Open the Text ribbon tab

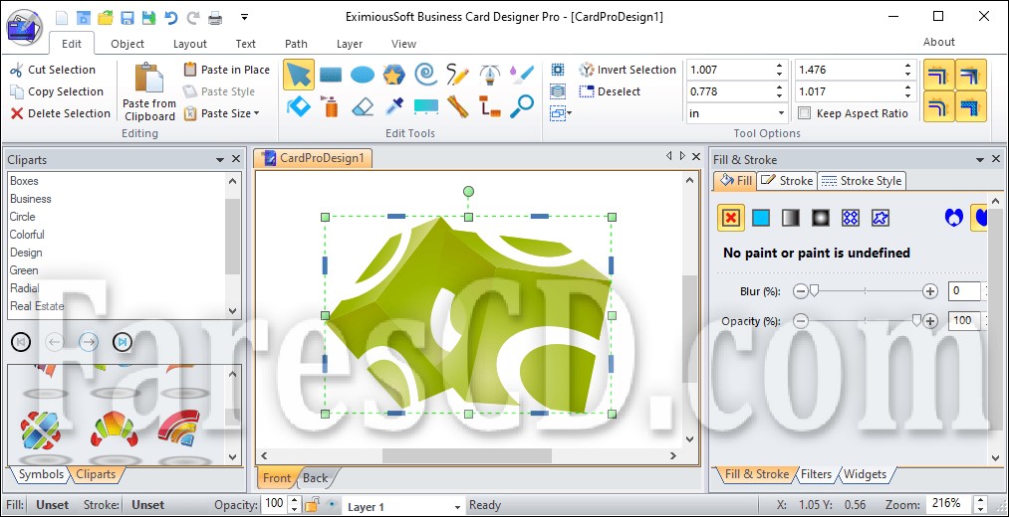pyautogui.click(x=245, y=44)
